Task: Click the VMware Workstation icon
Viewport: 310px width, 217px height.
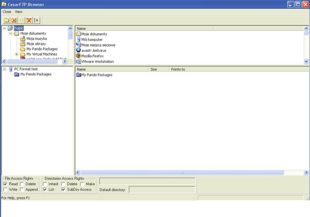Action: [78, 62]
